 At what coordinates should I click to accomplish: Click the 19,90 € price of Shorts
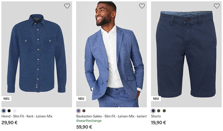pyautogui.click(x=158, y=123)
